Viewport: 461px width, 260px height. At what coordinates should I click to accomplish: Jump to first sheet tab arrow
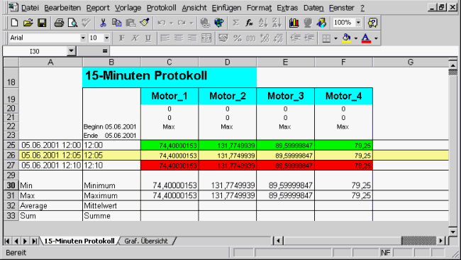[x=7, y=241]
